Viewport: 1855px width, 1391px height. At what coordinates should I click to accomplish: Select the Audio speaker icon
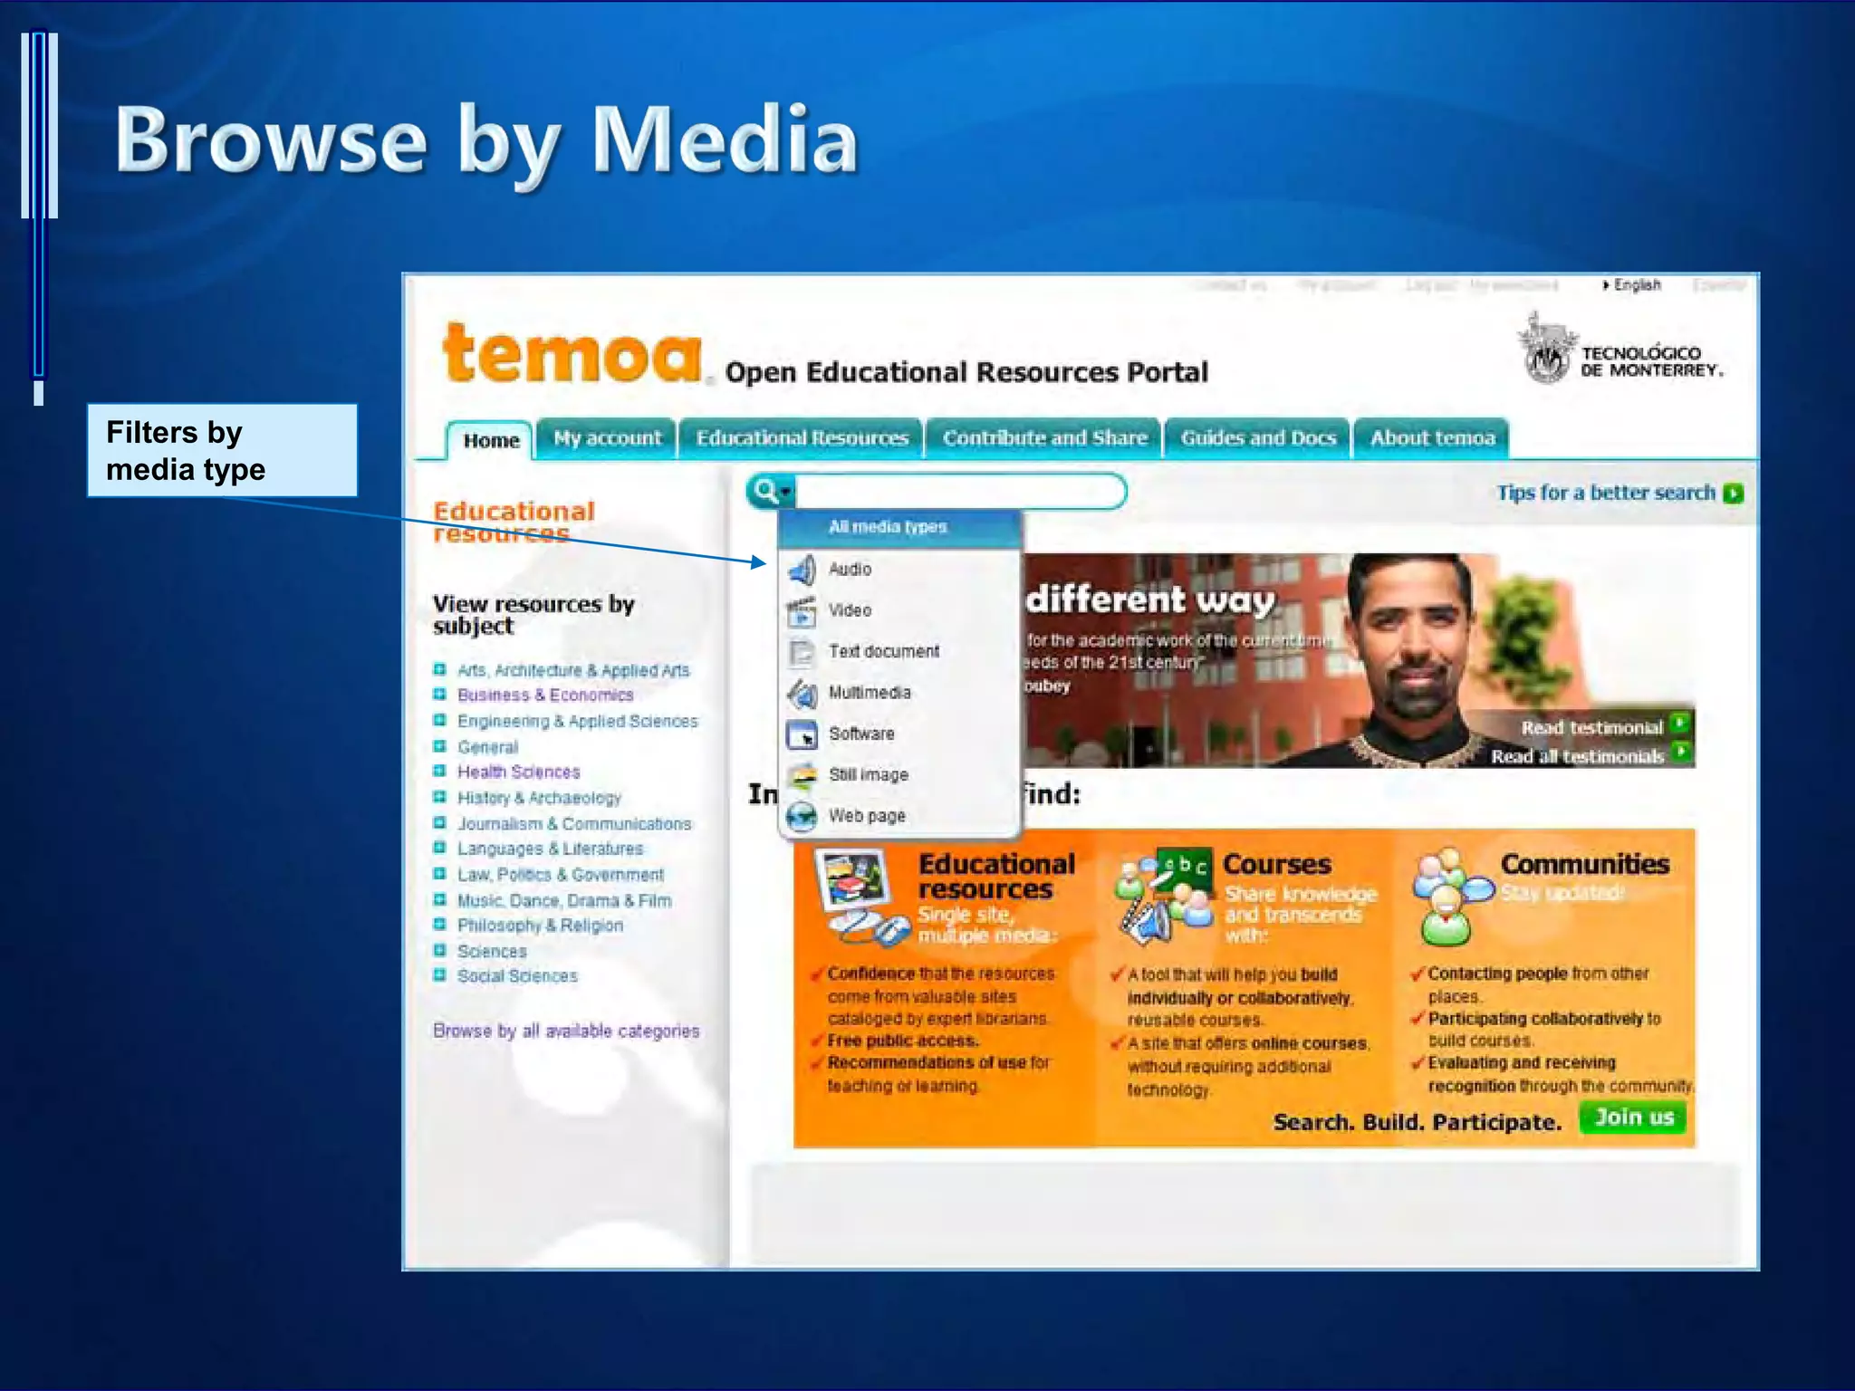pyautogui.click(x=802, y=570)
